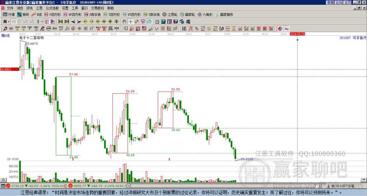The height and width of the screenshot is (196, 367).
Task: Open the 六角形 hexagon tool
Action: pos(205,14)
